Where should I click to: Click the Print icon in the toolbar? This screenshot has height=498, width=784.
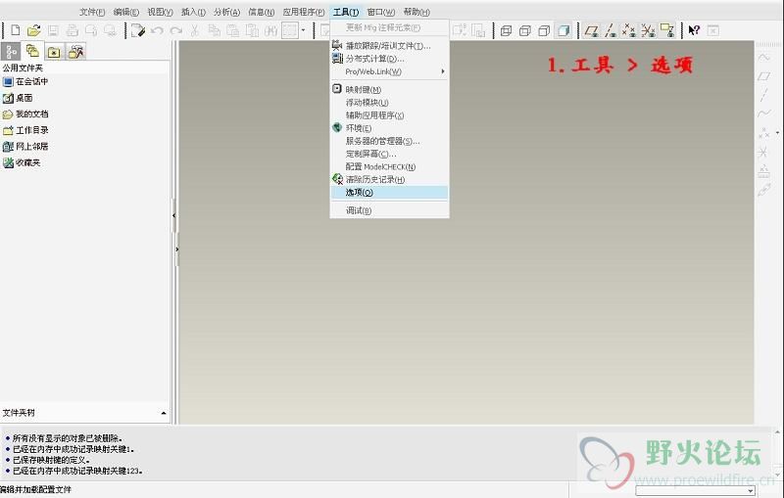[x=73, y=30]
